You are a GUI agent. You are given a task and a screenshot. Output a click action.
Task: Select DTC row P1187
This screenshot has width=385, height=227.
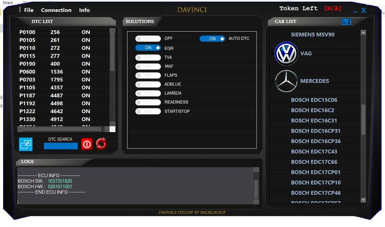click(x=55, y=95)
